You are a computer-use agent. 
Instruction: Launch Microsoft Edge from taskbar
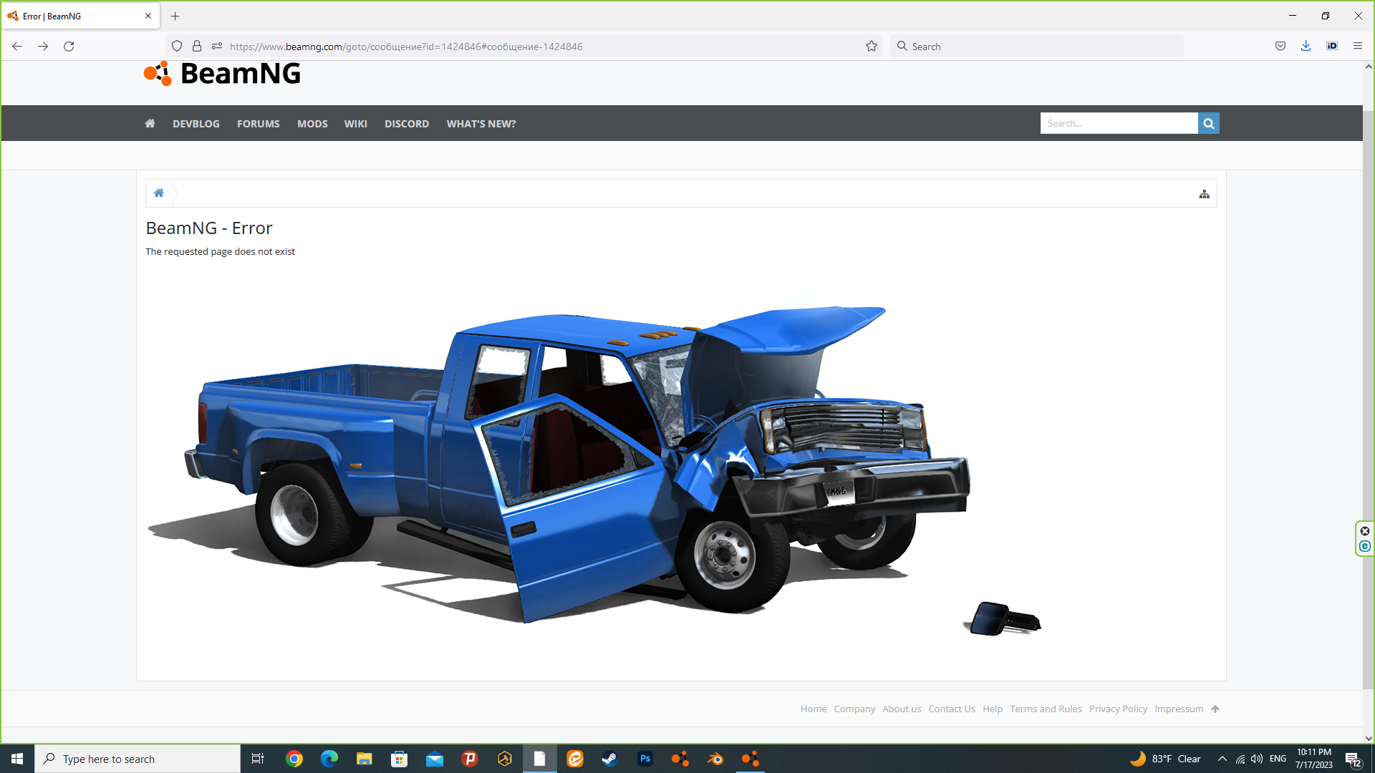[x=329, y=759]
